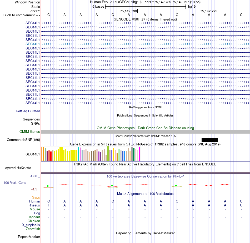The height and width of the screenshot is (243, 250).
Task: Open Common dbSNP(155) track label
Action: pos(23,140)
